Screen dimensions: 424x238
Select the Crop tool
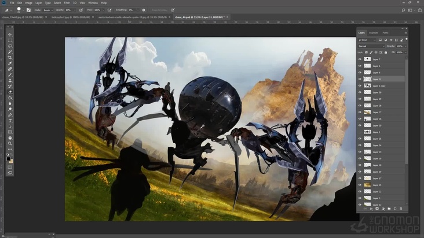(10, 57)
